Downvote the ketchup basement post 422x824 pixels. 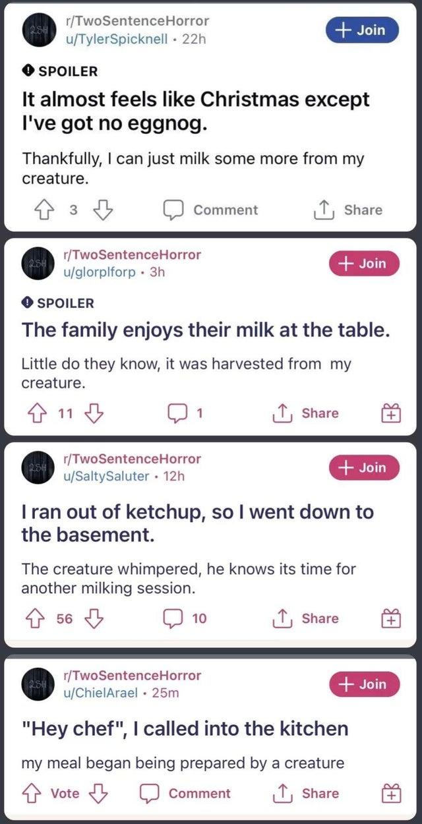pyautogui.click(x=95, y=618)
